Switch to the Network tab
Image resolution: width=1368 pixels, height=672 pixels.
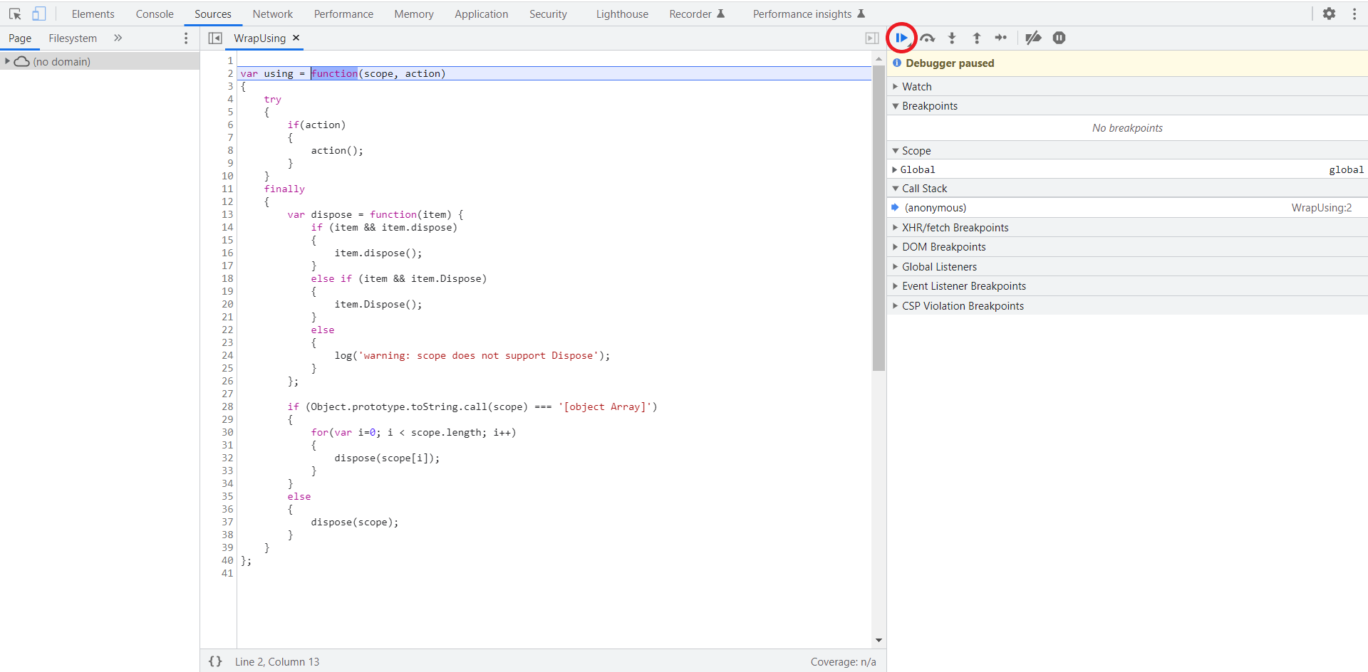[x=272, y=14]
